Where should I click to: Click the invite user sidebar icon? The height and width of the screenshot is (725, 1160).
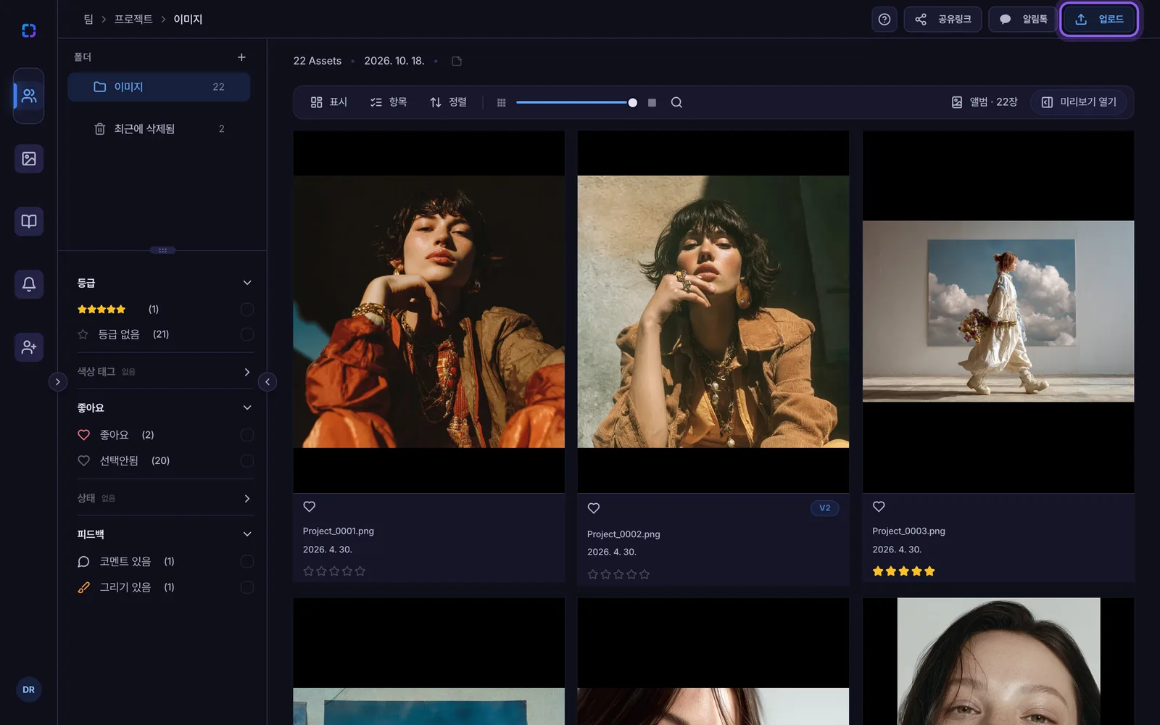tap(29, 347)
